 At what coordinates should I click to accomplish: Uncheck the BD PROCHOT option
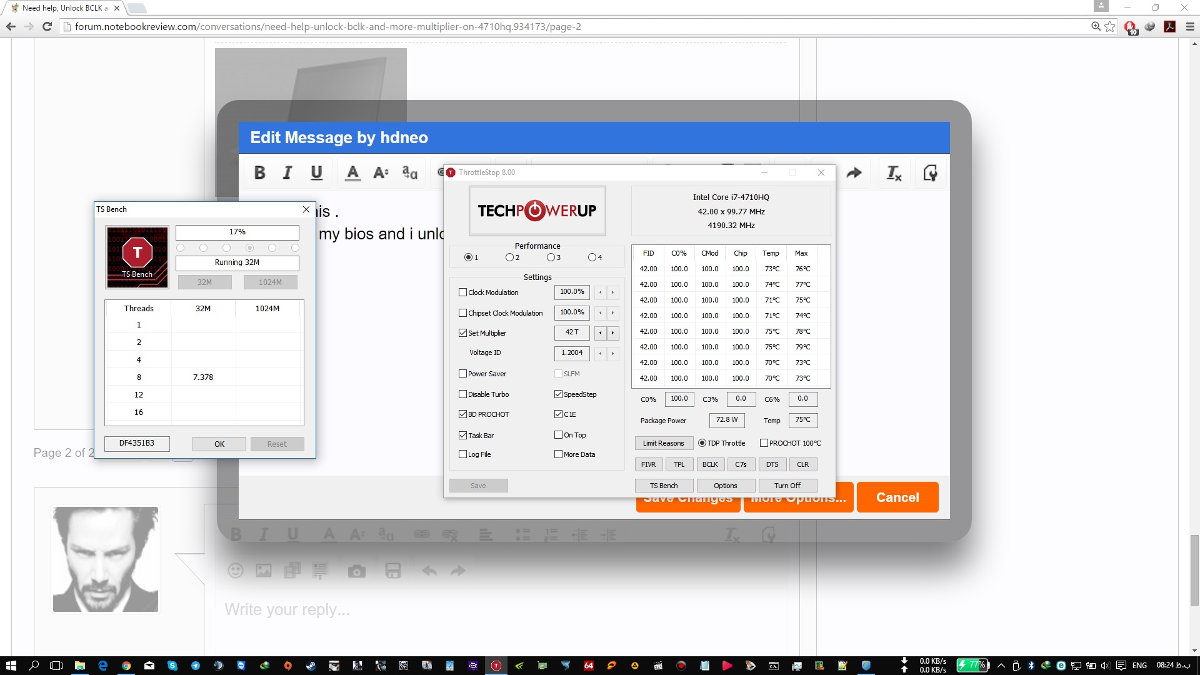(x=463, y=414)
